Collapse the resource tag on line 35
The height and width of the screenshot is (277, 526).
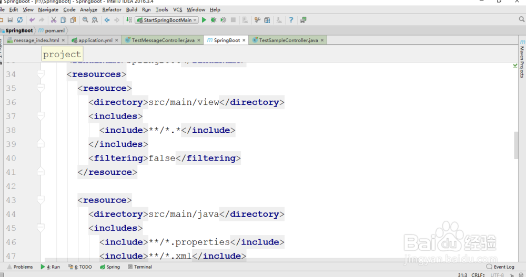pos(41,88)
